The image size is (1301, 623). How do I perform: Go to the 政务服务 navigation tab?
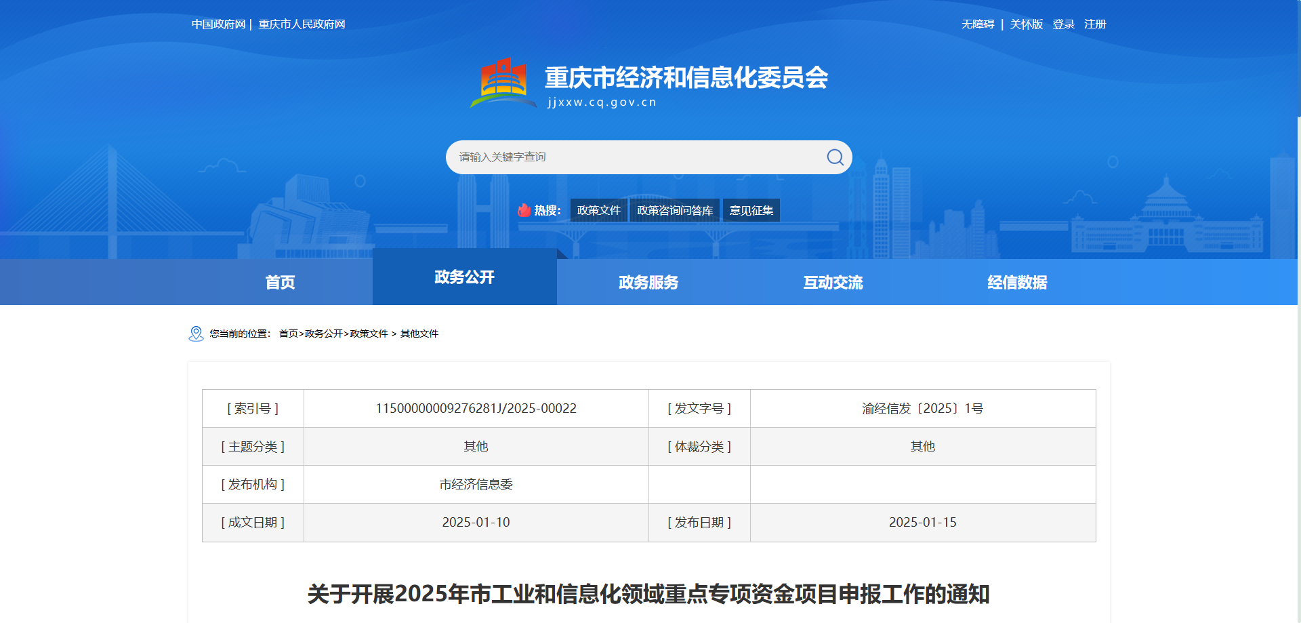tap(648, 282)
